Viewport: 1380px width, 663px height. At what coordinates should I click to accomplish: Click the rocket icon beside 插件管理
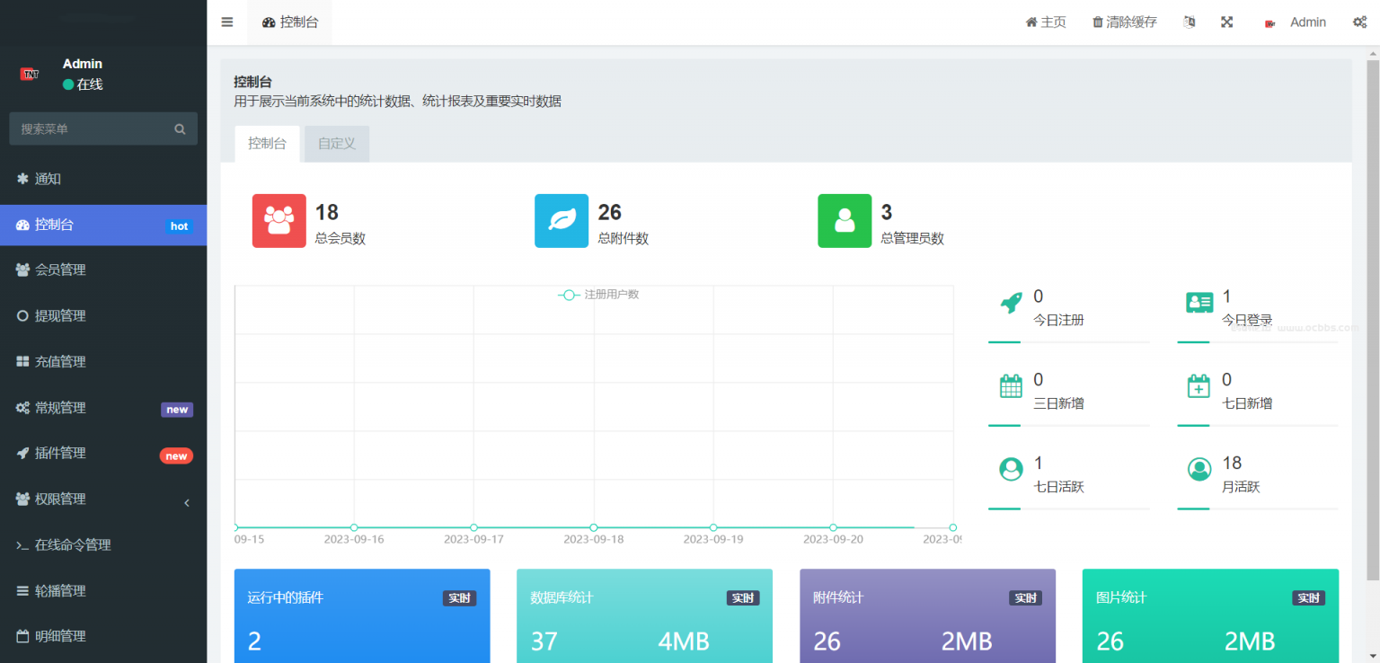(22, 453)
